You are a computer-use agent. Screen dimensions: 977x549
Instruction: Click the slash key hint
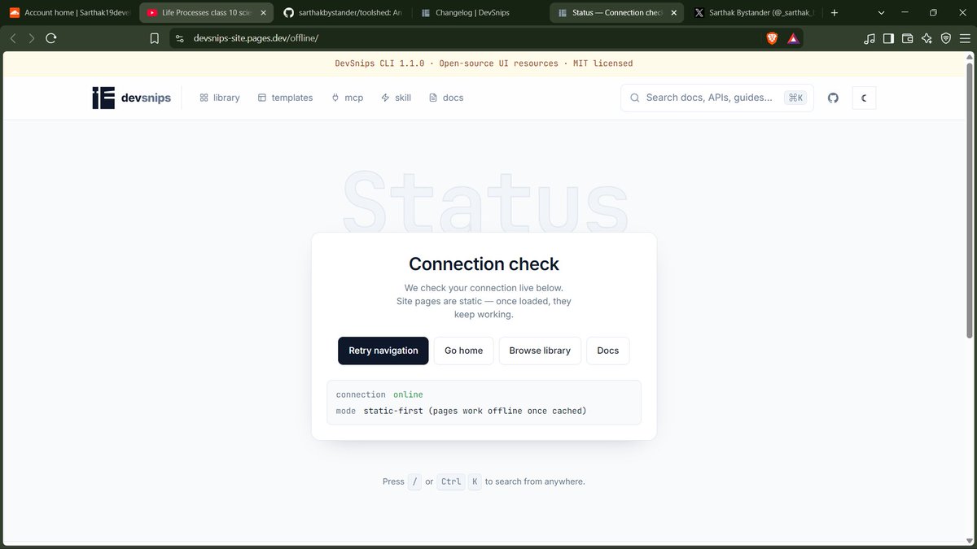[x=415, y=481]
